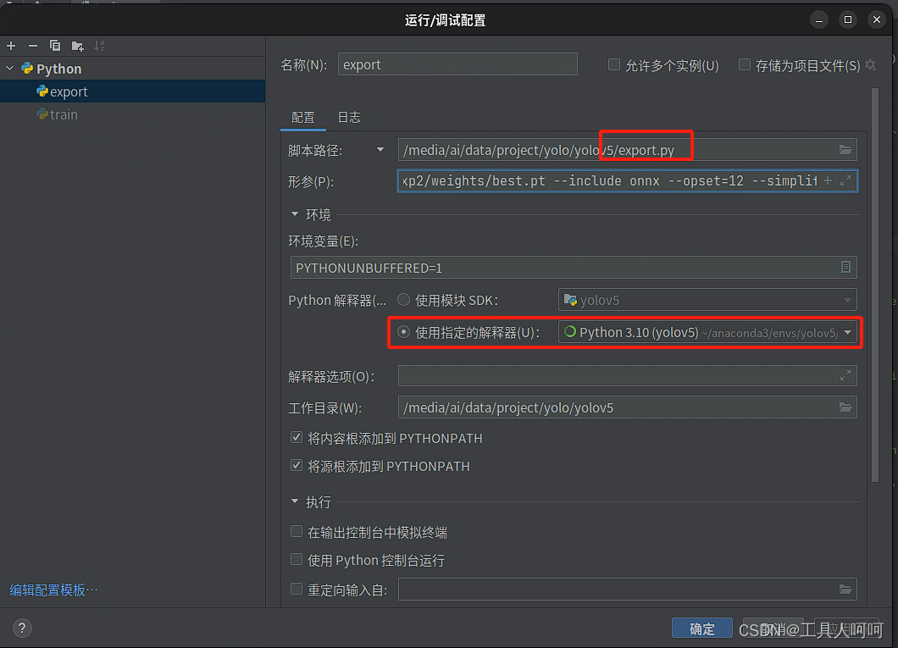Copy the selected configuration
This screenshot has height=648, width=898.
pyautogui.click(x=55, y=46)
